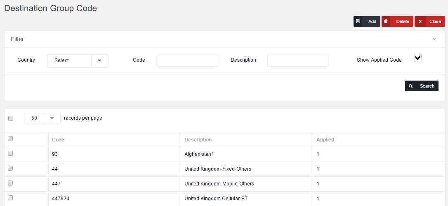Click the trash icon on Delete button
The image size is (448, 206).
pos(386,21)
